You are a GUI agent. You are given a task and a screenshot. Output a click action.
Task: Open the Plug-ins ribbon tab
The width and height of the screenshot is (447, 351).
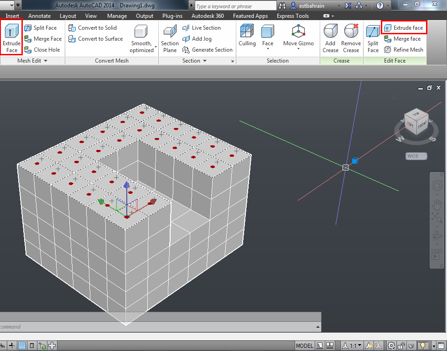tap(172, 16)
